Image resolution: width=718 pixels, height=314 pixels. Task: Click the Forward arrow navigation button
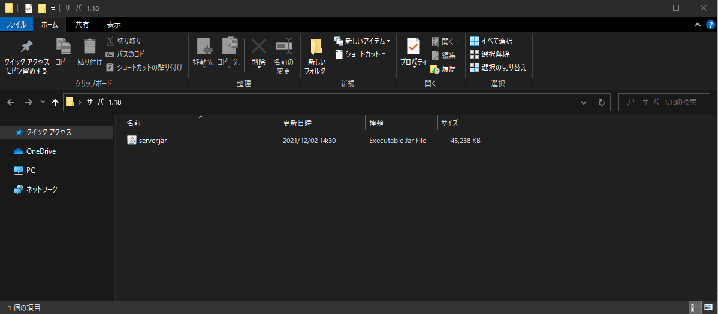coord(28,103)
